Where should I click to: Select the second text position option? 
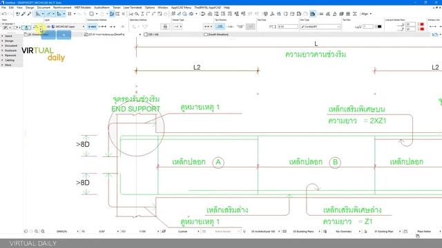(230, 27)
